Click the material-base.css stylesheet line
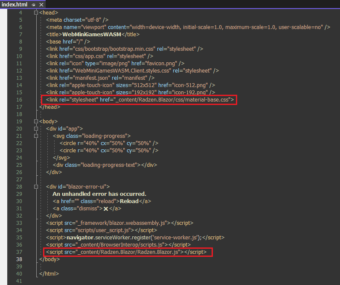340x285 pixels. 140,100
